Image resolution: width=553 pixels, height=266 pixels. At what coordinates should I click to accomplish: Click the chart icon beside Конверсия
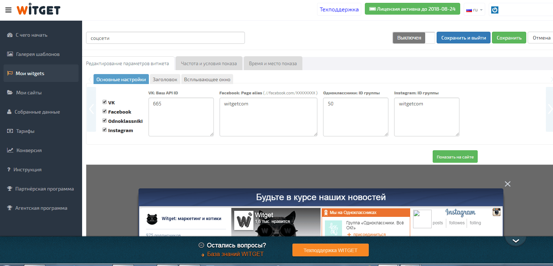(x=10, y=150)
